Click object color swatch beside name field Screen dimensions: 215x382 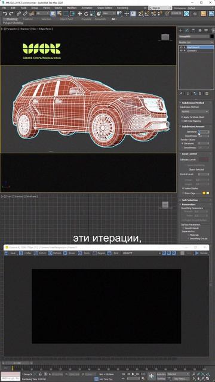pos(212,36)
